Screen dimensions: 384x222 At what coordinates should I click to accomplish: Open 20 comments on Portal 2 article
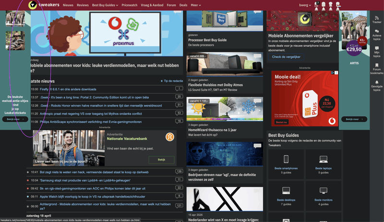tap(179, 97)
